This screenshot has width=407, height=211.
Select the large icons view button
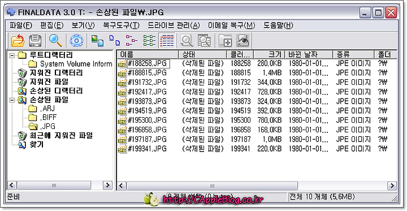(97, 41)
